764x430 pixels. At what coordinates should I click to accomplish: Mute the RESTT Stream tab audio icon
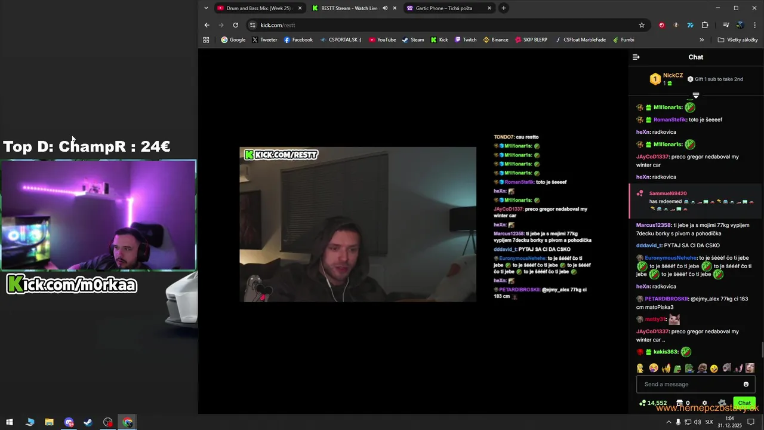[x=385, y=8]
